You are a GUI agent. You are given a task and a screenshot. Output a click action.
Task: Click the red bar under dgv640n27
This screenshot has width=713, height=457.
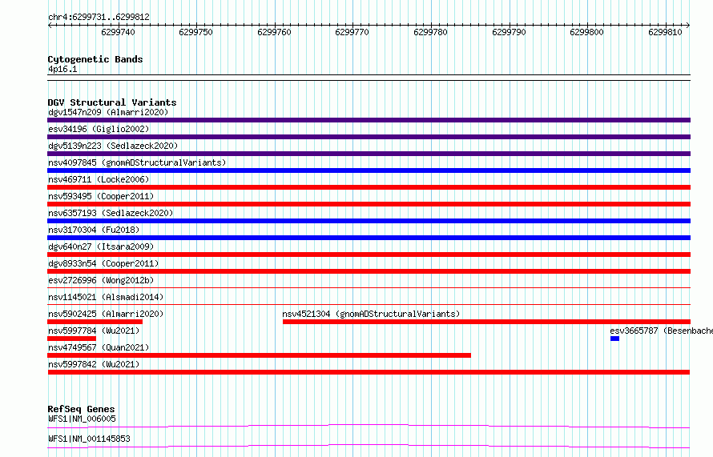coord(369,255)
